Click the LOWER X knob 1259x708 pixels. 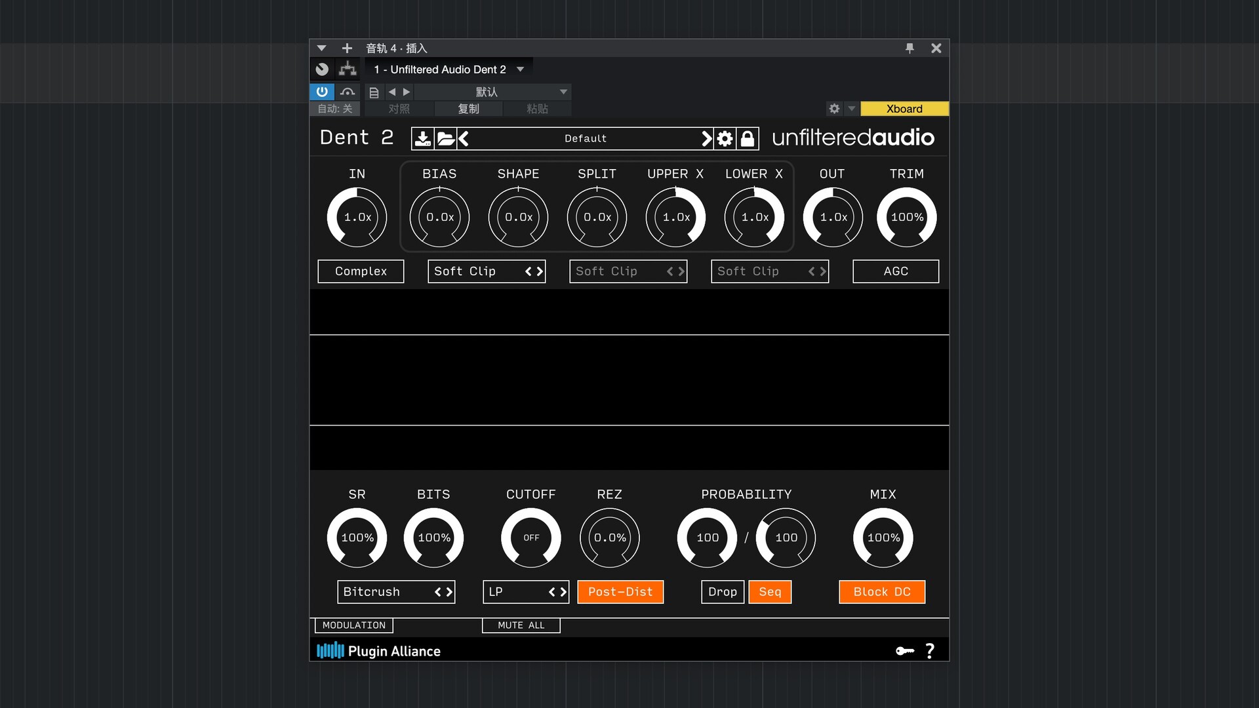coord(754,217)
